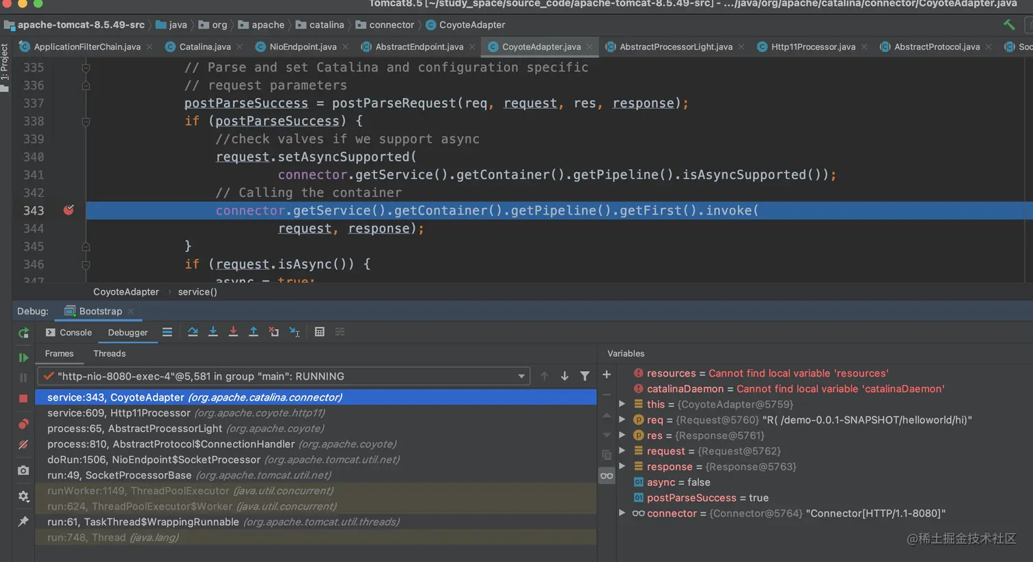The image size is (1033, 562).
Task: Click the 'connector' breadcrumb folder
Action: click(384, 25)
